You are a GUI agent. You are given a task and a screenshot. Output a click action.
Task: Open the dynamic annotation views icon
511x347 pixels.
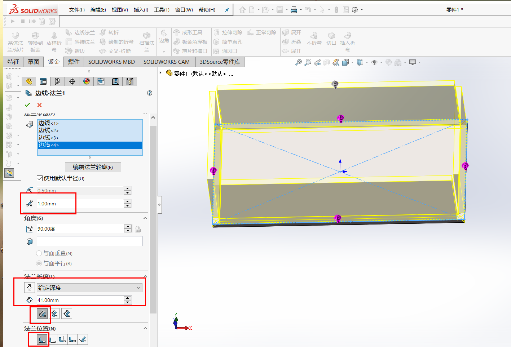(336, 62)
